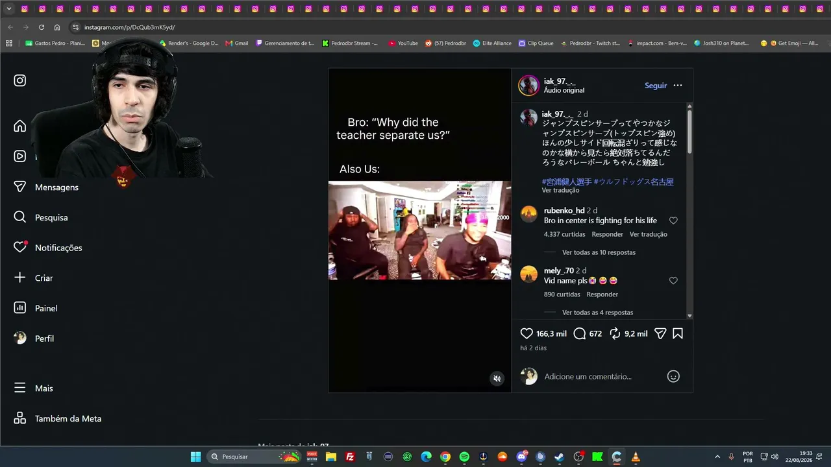
Task: Open Pesquisa search in the sidebar
Action: (41, 217)
